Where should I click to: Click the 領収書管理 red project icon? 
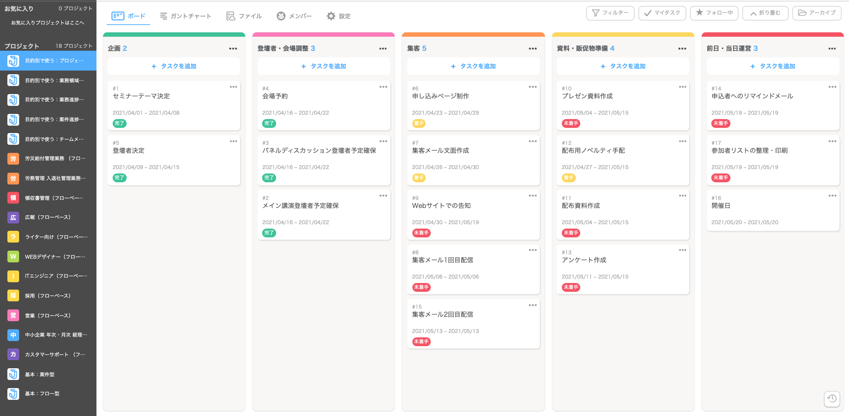[x=13, y=198]
